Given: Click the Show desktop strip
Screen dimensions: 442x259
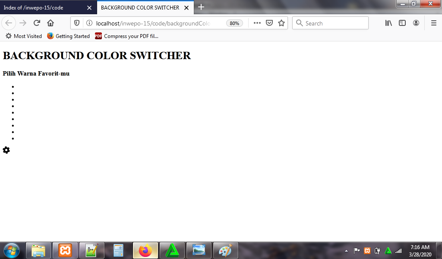Looking at the screenshot, I should pyautogui.click(x=439, y=250).
